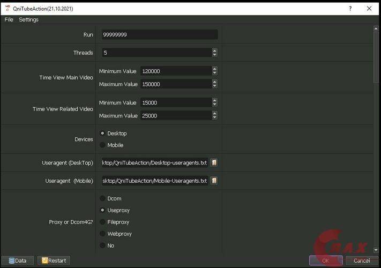Click the browse icon for Useragent (Mobile) file
The height and width of the screenshot is (268, 381).
coord(213,181)
